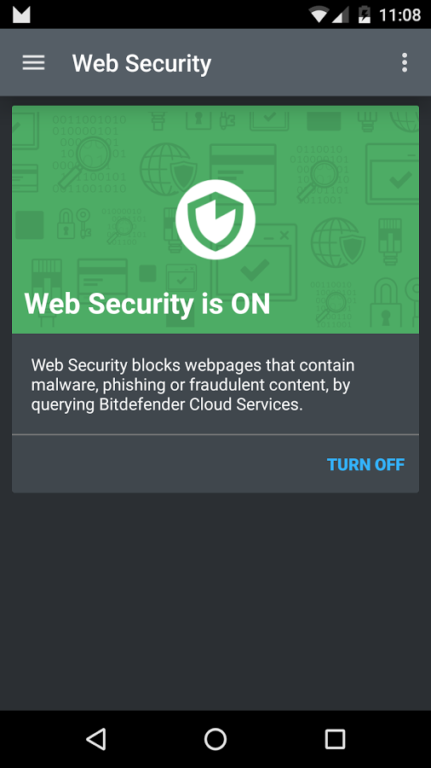This screenshot has width=431, height=768.
Task: Go to home screen via circle button
Action: click(x=215, y=739)
